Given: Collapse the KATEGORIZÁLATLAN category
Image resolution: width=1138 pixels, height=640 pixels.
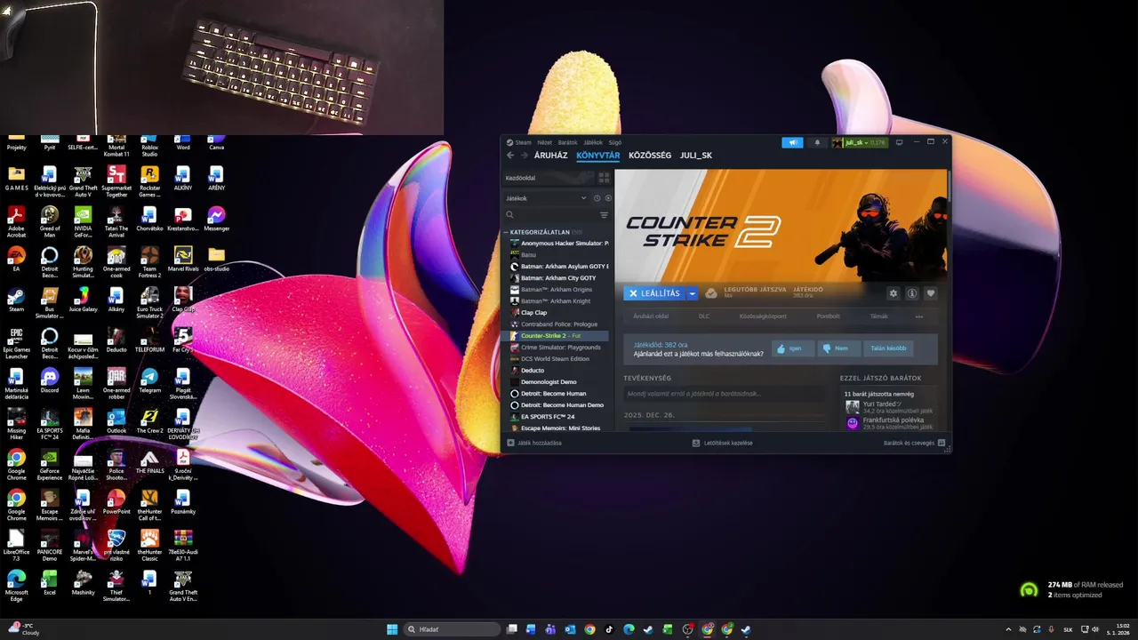Looking at the screenshot, I should (x=543, y=232).
